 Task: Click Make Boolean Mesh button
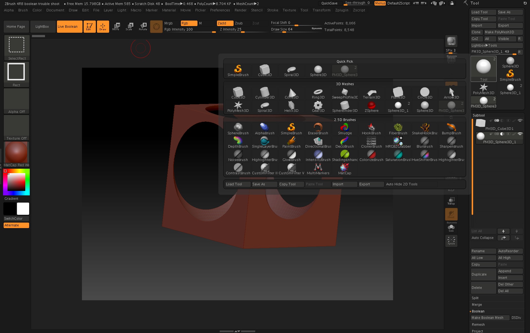[490, 318]
